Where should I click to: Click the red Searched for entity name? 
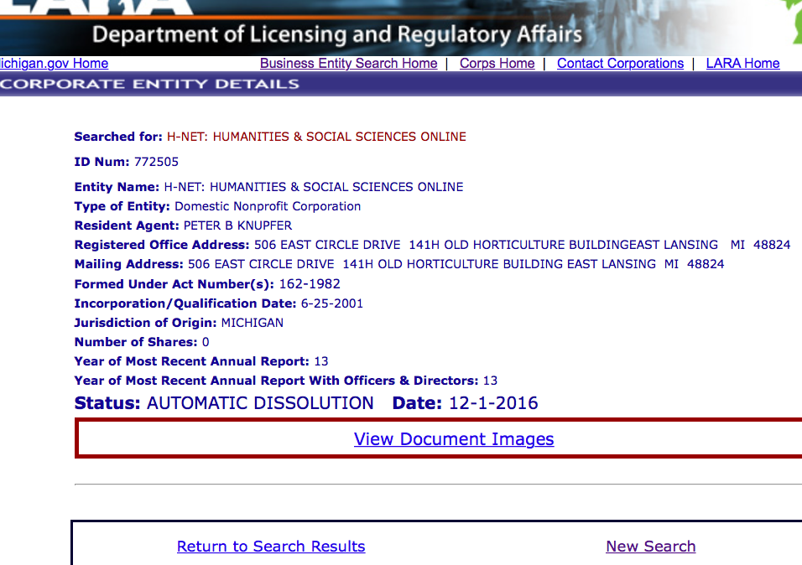coord(316,137)
